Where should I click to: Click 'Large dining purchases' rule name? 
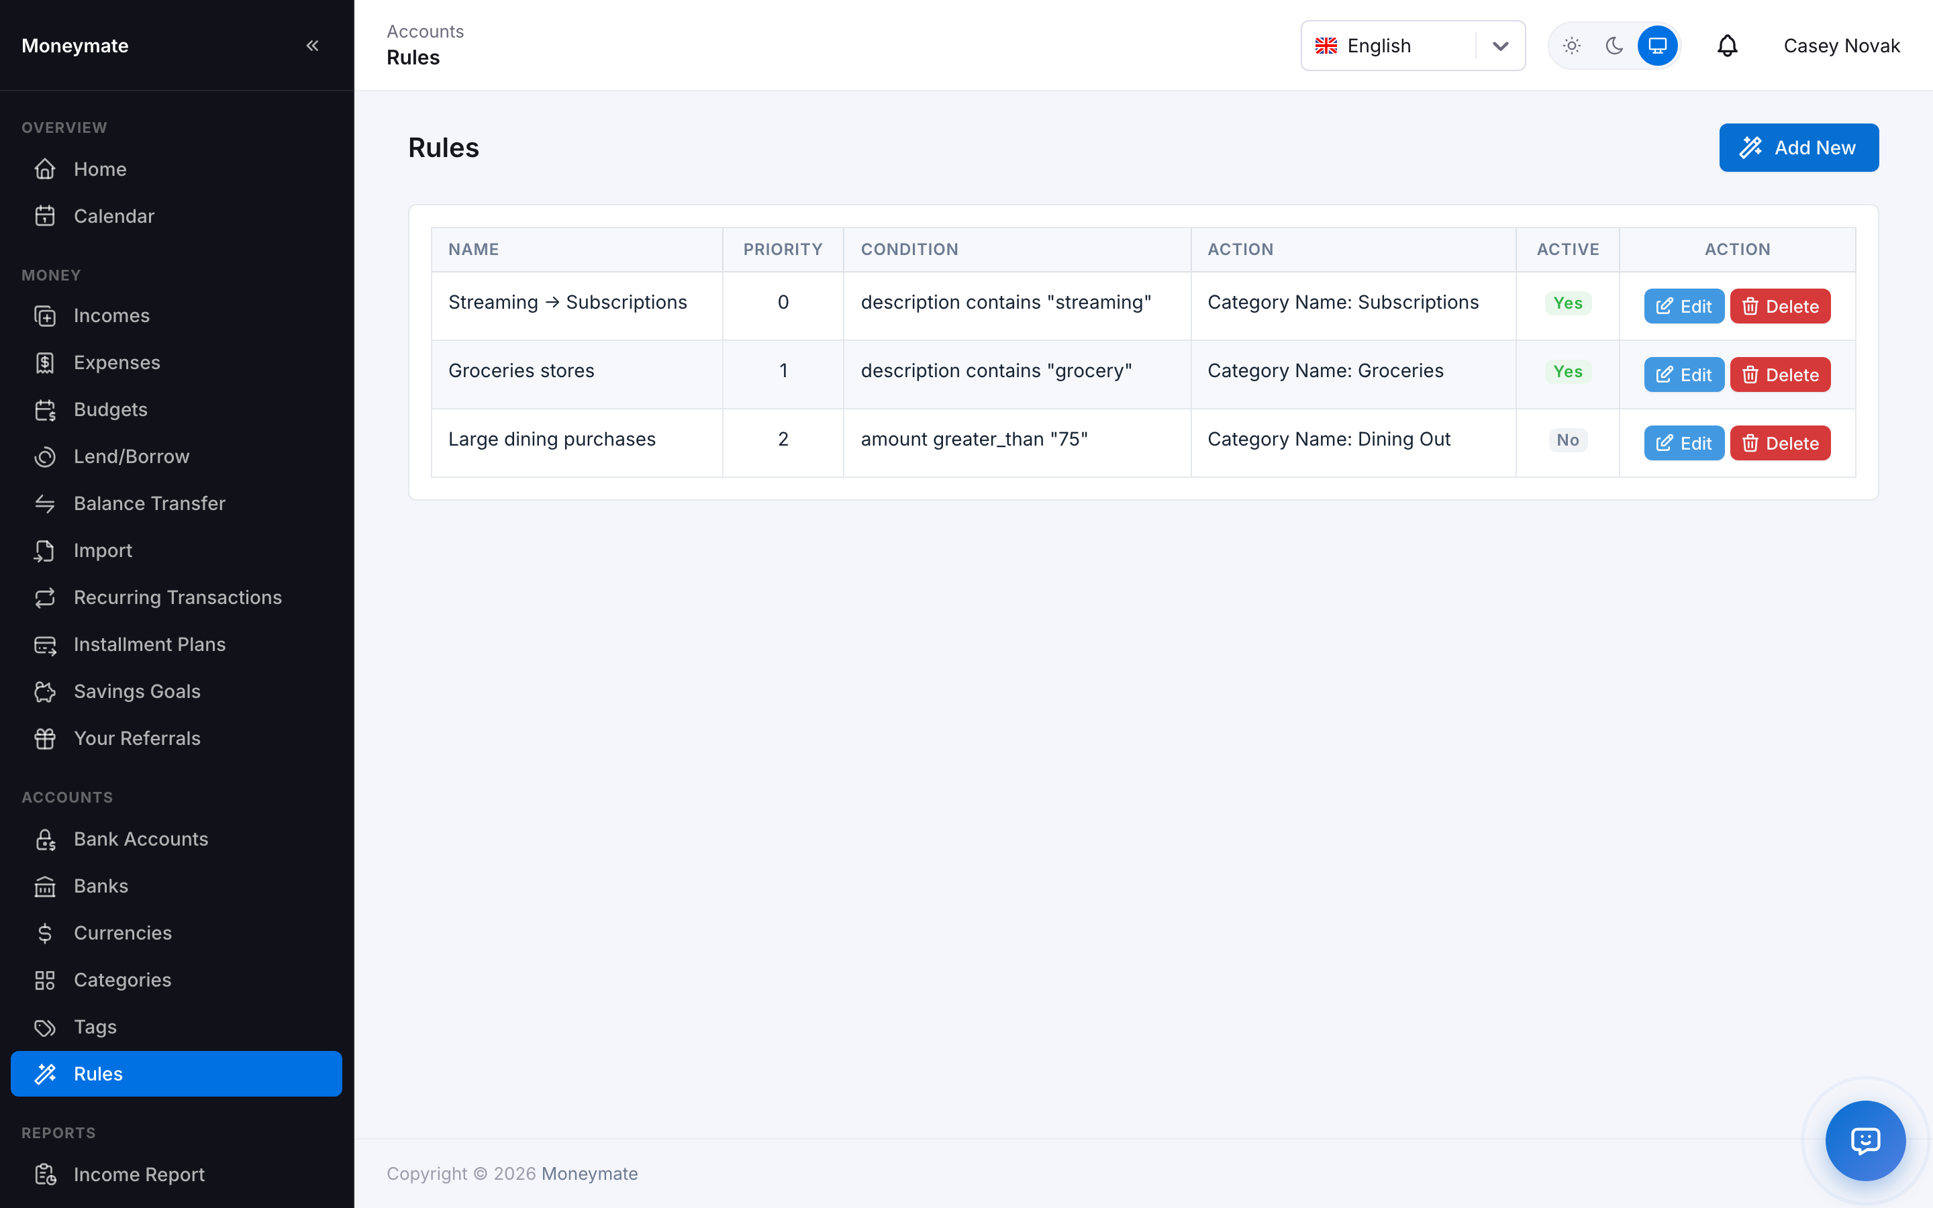(x=552, y=440)
